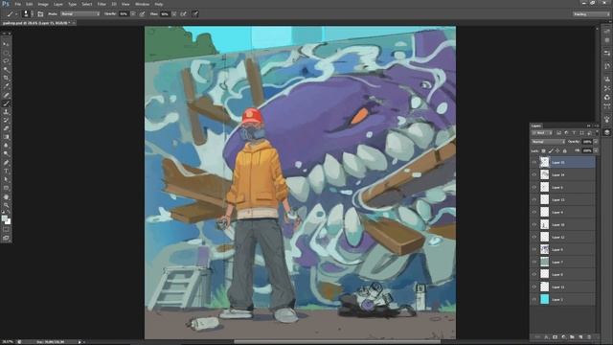Lock transparent pixels in the Layers panel
This screenshot has width=613, height=345.
pyautogui.click(x=543, y=150)
